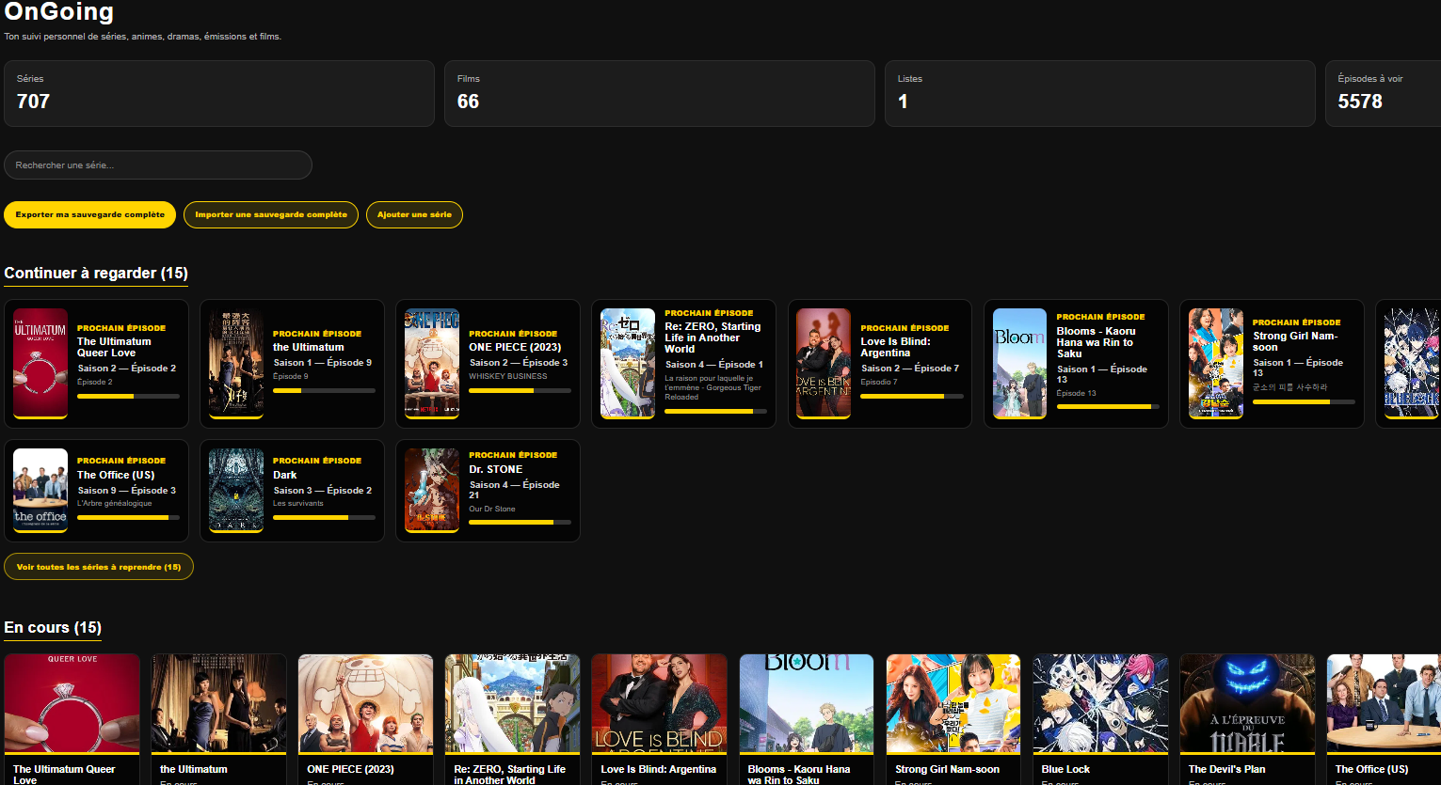Click progress bar on the Dr. STONE card

pos(520,522)
